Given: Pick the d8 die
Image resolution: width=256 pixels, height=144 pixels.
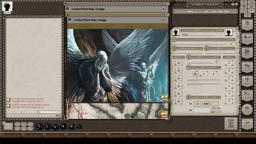Looking at the screenshot, I should 63,126.
